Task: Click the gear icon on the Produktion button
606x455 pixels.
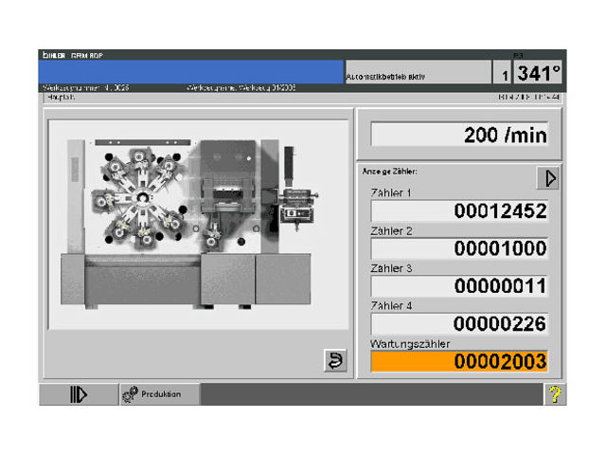Action: pyautogui.click(x=131, y=394)
